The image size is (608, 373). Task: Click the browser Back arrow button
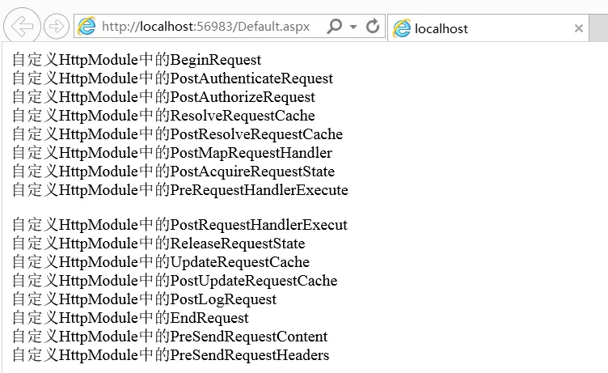[x=22, y=26]
